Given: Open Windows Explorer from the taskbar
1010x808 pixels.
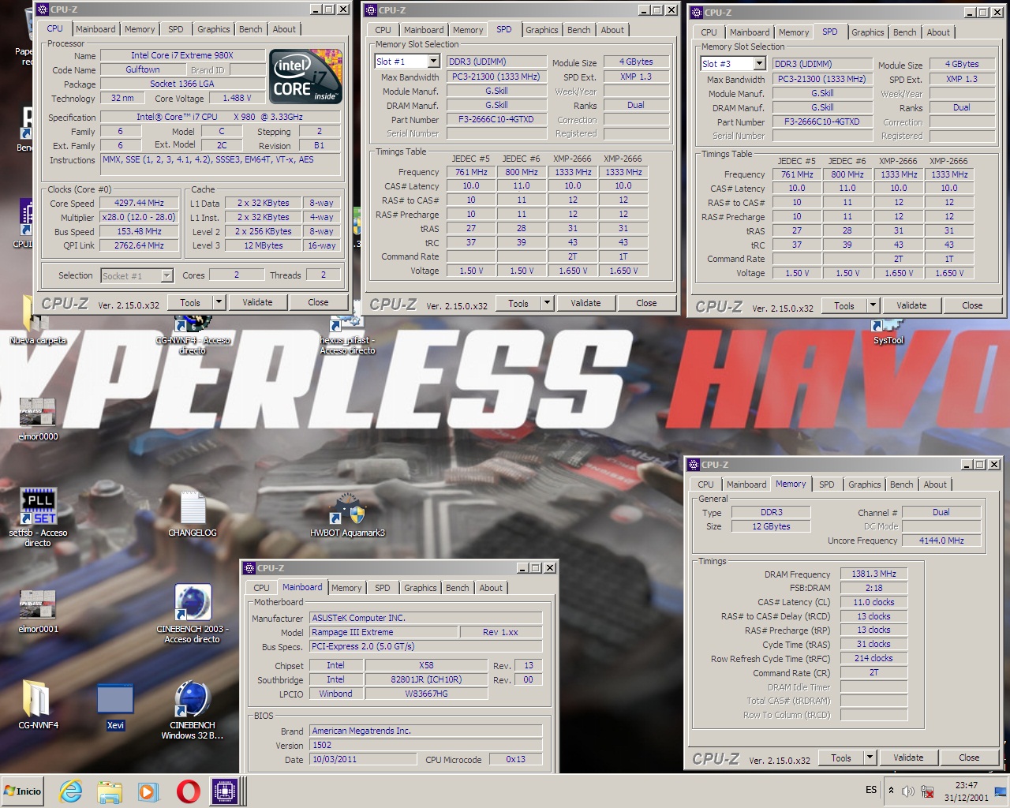Looking at the screenshot, I should pyautogui.click(x=110, y=791).
